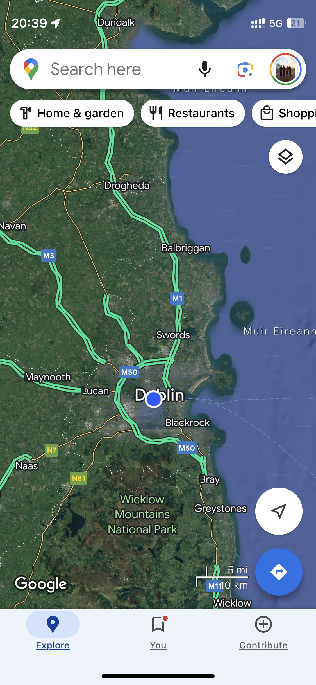The width and height of the screenshot is (316, 685).
Task: Select the Restaurants category chip
Action: [193, 113]
